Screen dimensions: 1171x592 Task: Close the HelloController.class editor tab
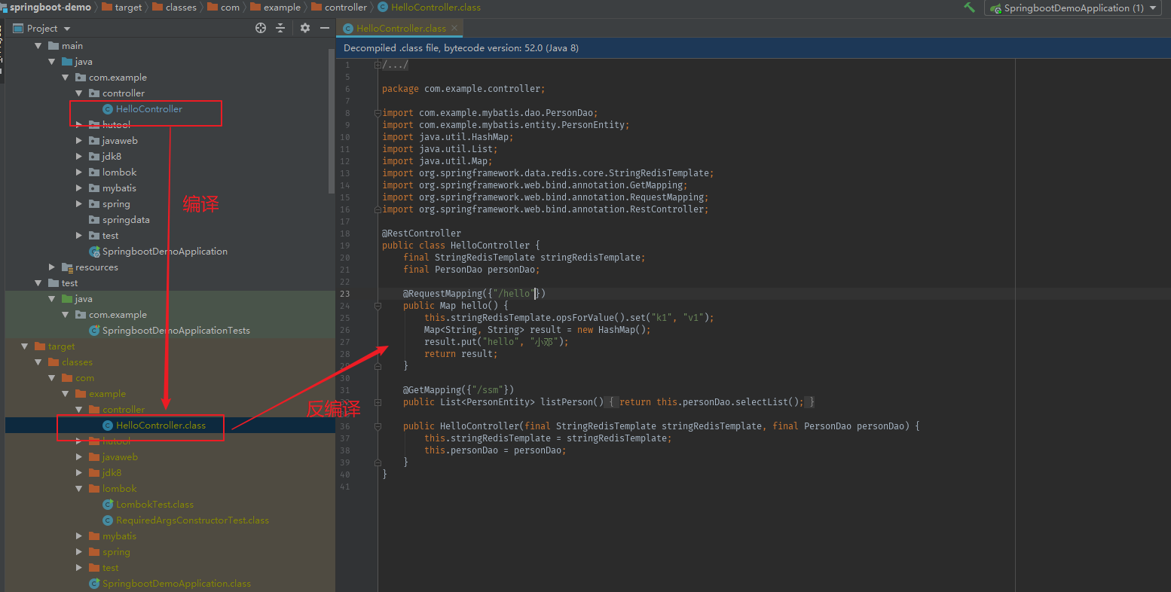point(454,28)
